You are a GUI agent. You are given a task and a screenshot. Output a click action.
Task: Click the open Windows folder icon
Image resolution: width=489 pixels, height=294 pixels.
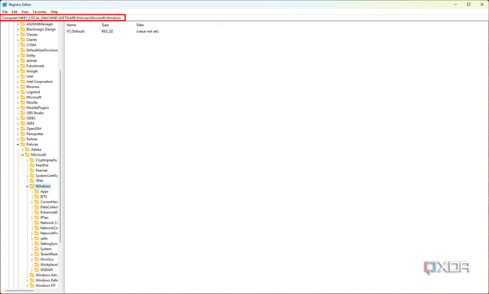point(32,186)
